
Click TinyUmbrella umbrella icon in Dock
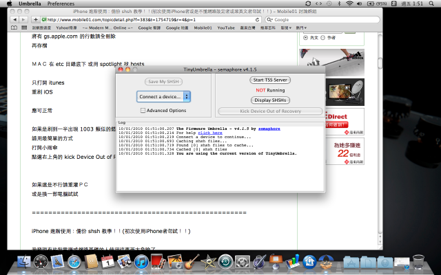(326, 261)
